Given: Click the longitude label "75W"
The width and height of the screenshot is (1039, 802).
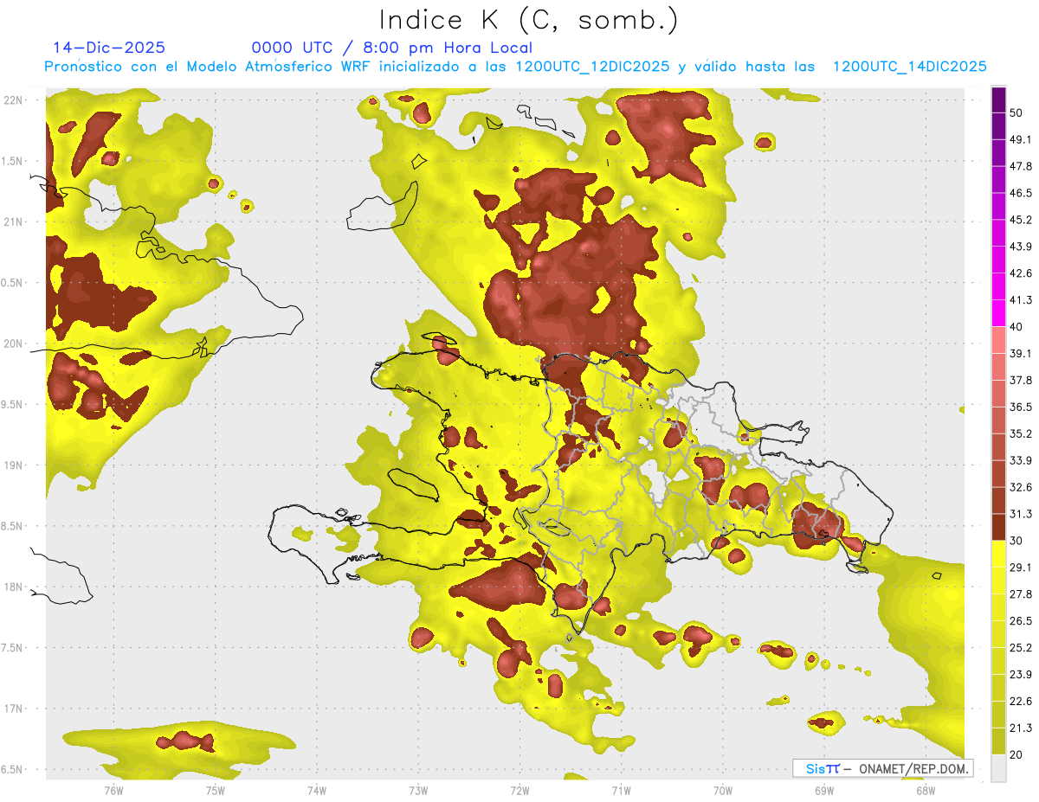Looking at the screenshot, I should pyautogui.click(x=215, y=791).
